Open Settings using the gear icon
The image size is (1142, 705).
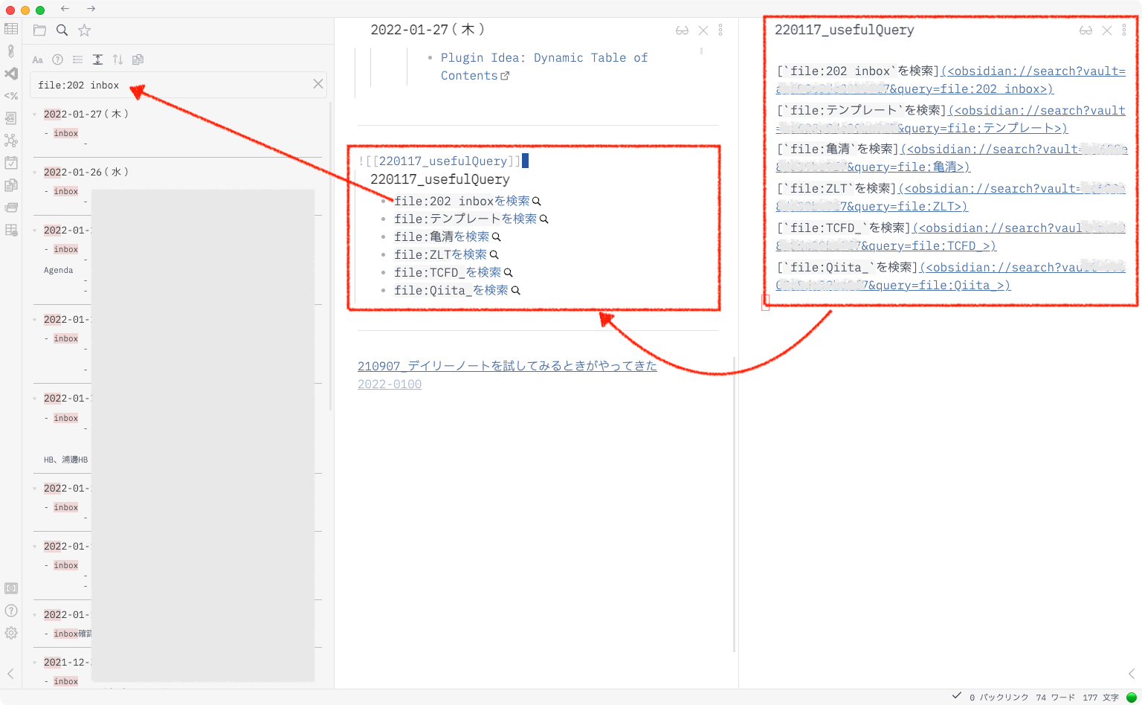click(x=11, y=633)
